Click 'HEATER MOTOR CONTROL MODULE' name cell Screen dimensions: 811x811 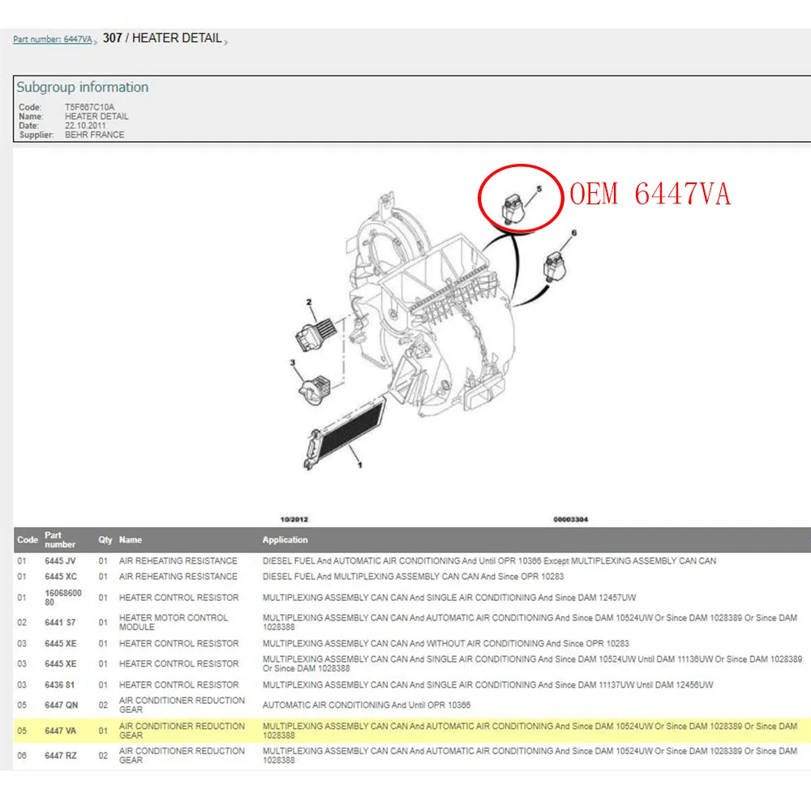tap(174, 622)
